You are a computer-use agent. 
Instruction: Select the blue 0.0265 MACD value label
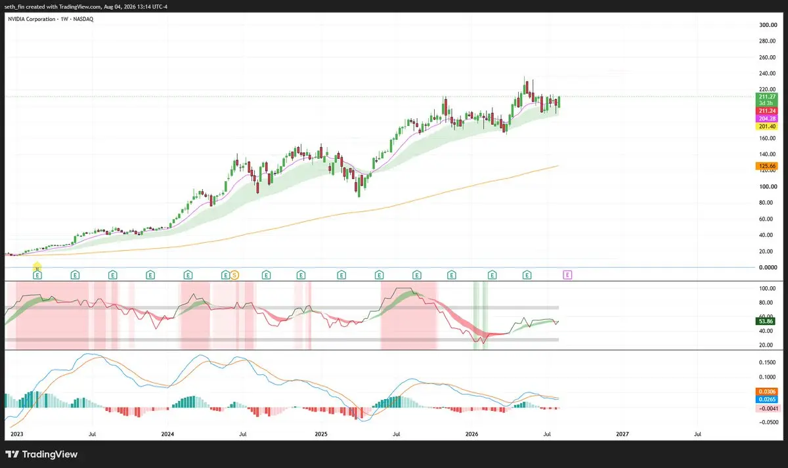pyautogui.click(x=766, y=399)
